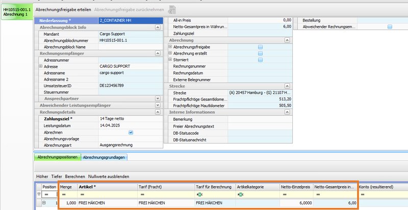
Task: Toggle the Abrechnen checkbox
Action: [131, 132]
